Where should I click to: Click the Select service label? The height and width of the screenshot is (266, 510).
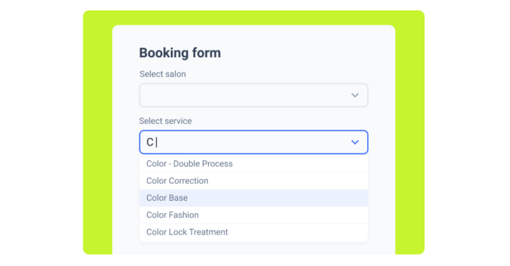click(165, 121)
